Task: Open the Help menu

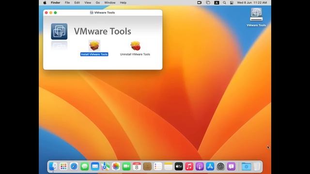Action: 123,2
